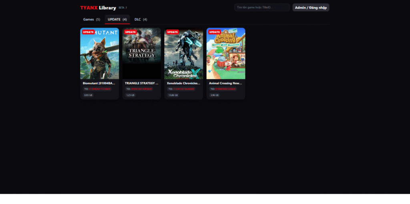The height and width of the screenshot is (204, 410).
Task: Click the 13.86 GB size label
Action: 173,95
